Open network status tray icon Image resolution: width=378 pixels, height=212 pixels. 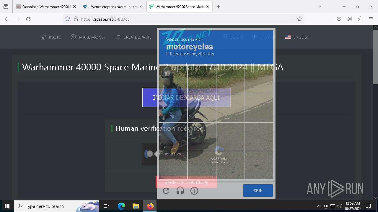coord(333,206)
